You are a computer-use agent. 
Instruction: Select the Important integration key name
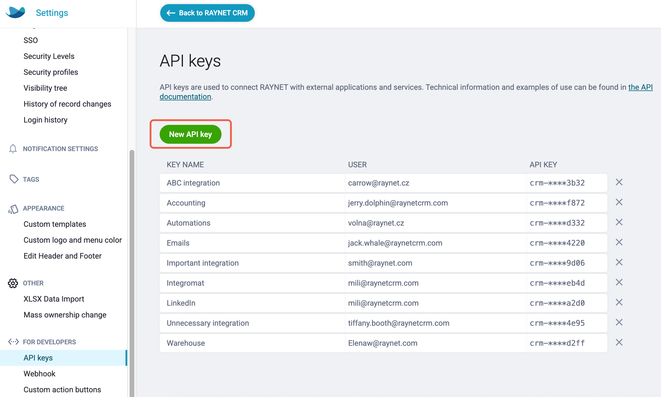point(203,263)
